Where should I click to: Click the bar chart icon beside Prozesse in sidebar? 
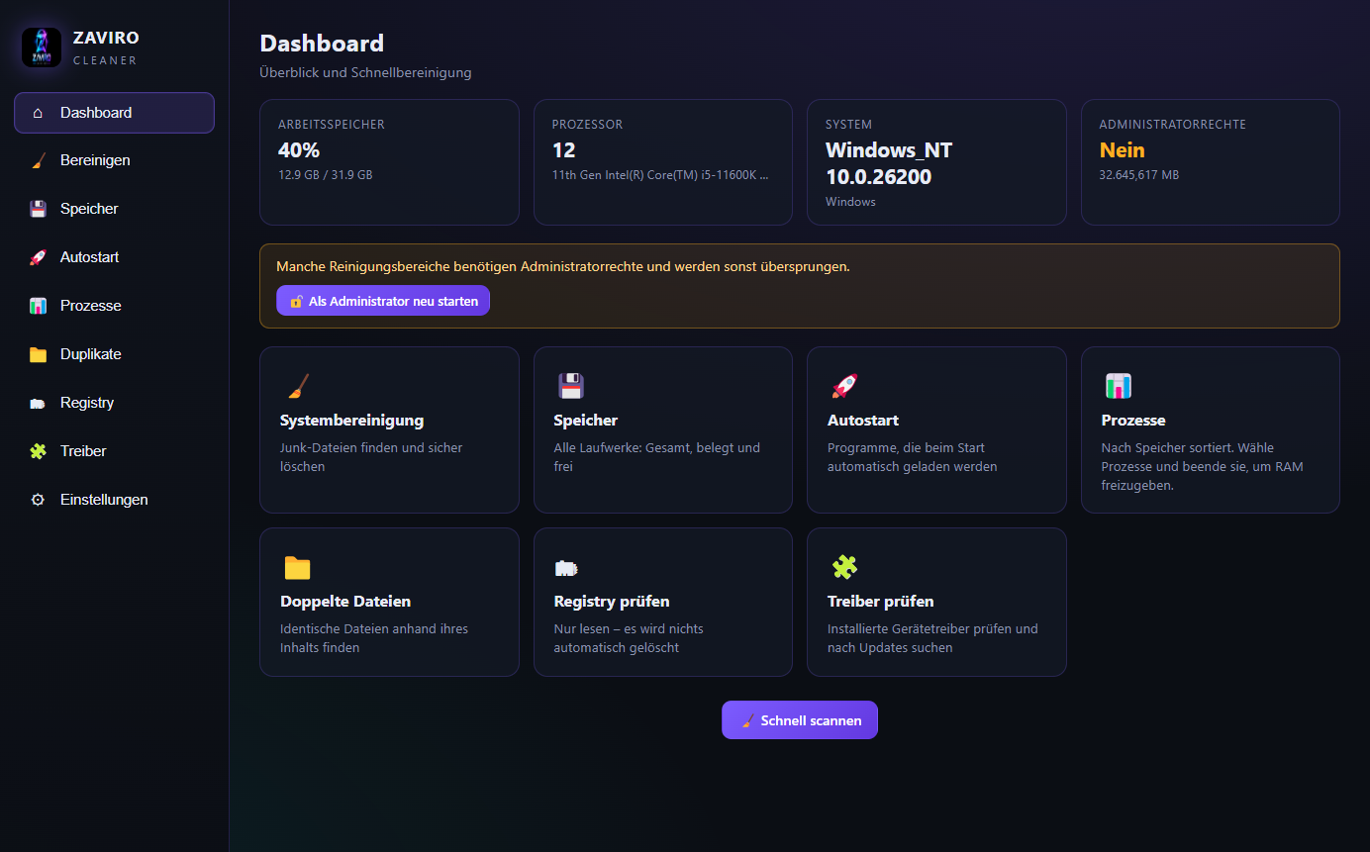38,306
